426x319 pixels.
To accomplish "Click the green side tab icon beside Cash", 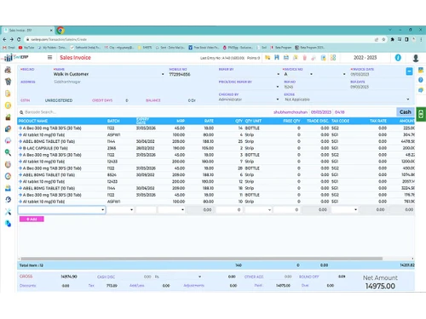I will [421, 114].
